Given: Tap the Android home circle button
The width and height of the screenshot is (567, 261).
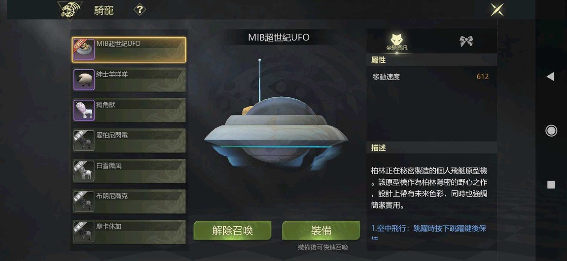Looking at the screenshot, I should pyautogui.click(x=551, y=131).
